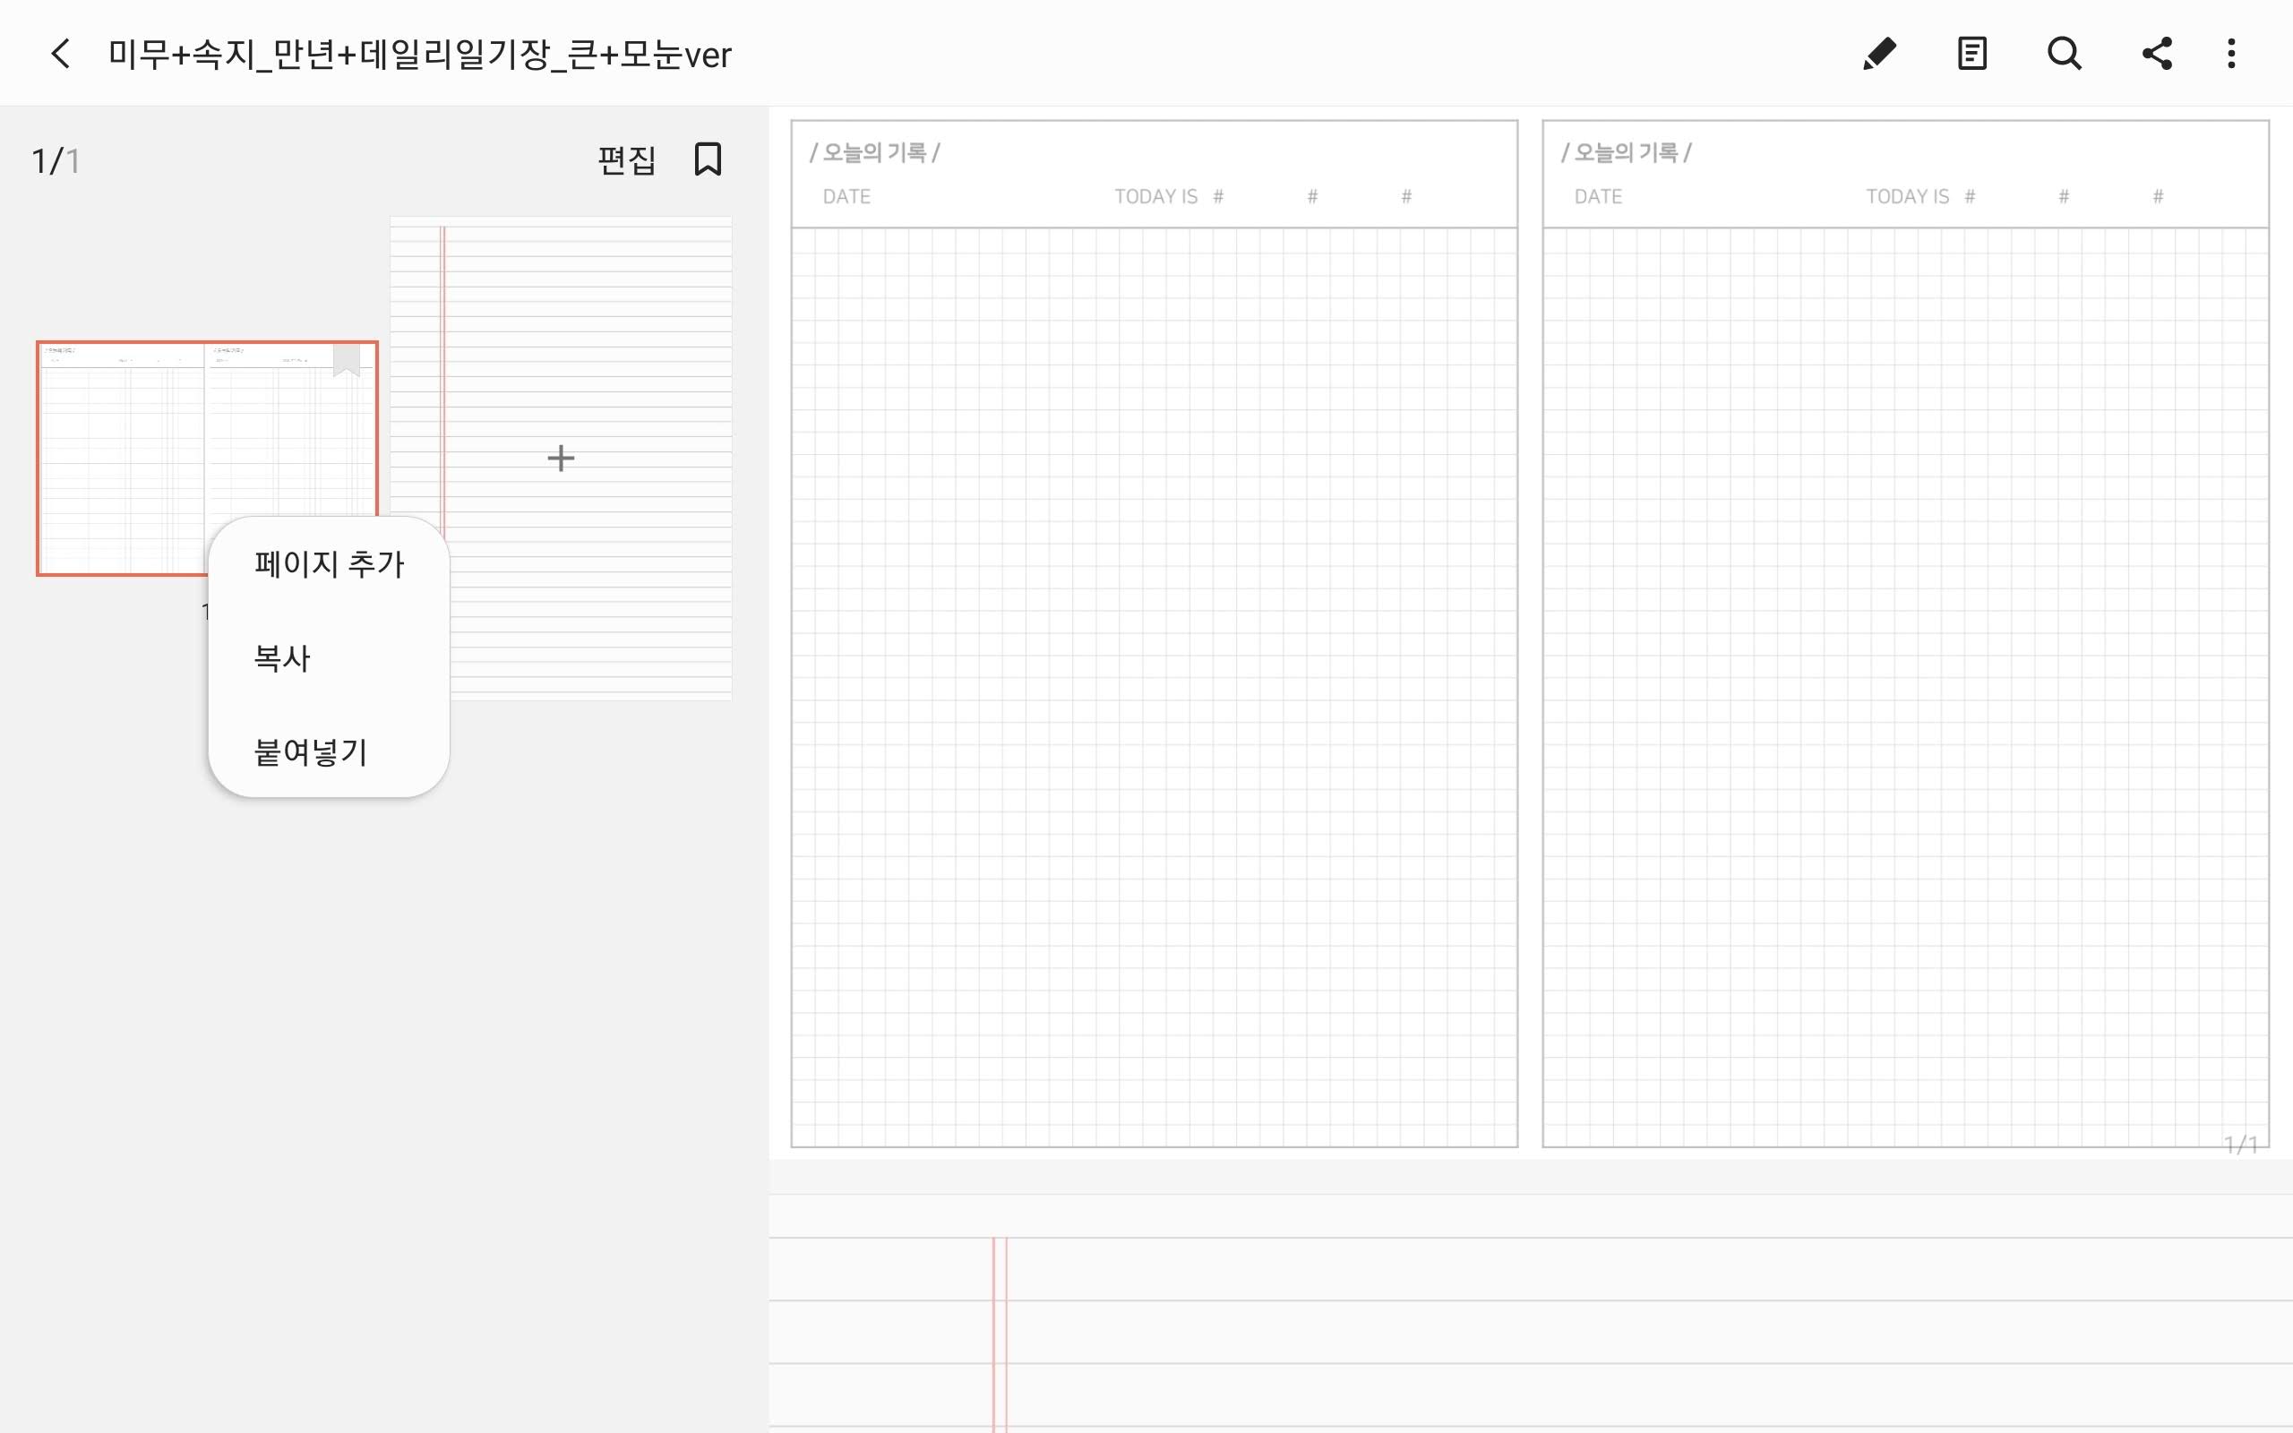Go back using the top-left arrow

tap(61, 54)
